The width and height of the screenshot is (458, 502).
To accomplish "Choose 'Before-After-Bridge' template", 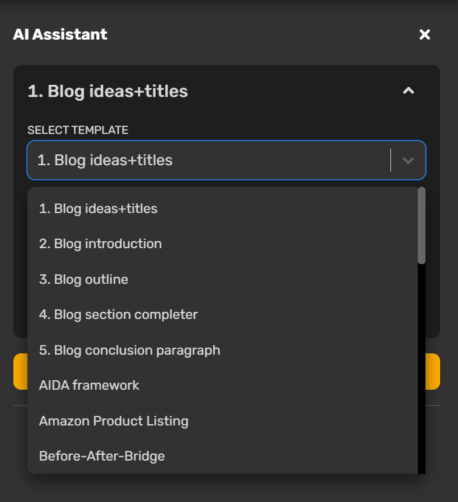I will (223, 456).
